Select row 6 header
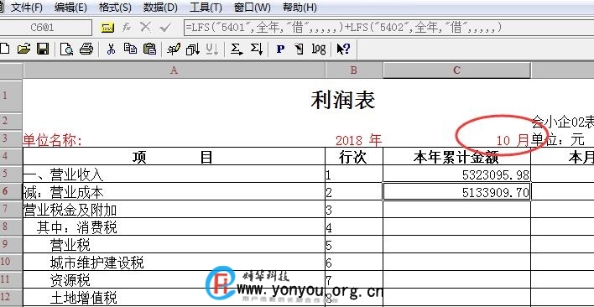 click(11, 191)
